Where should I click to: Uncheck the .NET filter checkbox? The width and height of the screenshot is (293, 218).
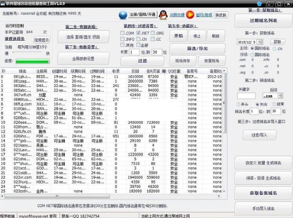point(138,33)
